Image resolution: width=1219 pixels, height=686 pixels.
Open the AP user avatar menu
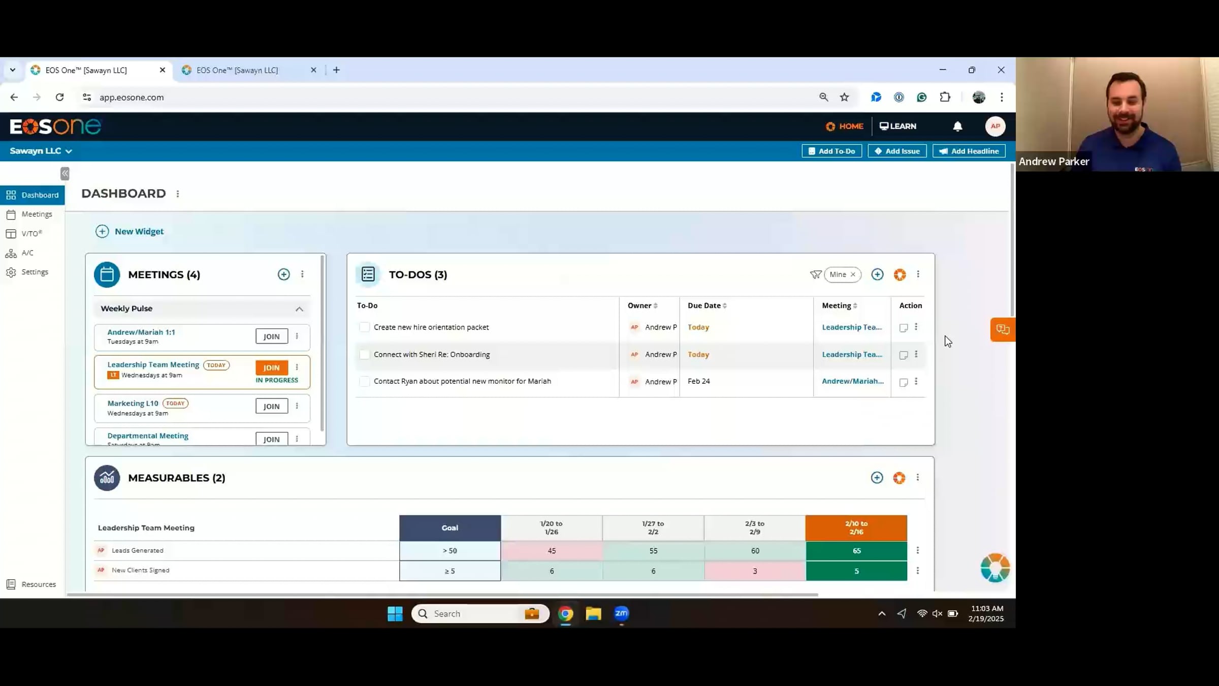pyautogui.click(x=995, y=127)
